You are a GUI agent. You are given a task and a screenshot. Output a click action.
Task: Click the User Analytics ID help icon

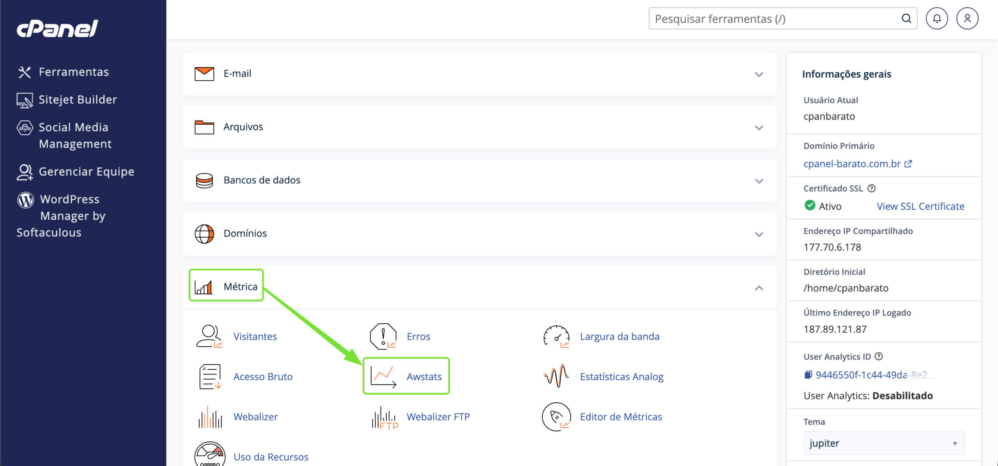pyautogui.click(x=879, y=357)
